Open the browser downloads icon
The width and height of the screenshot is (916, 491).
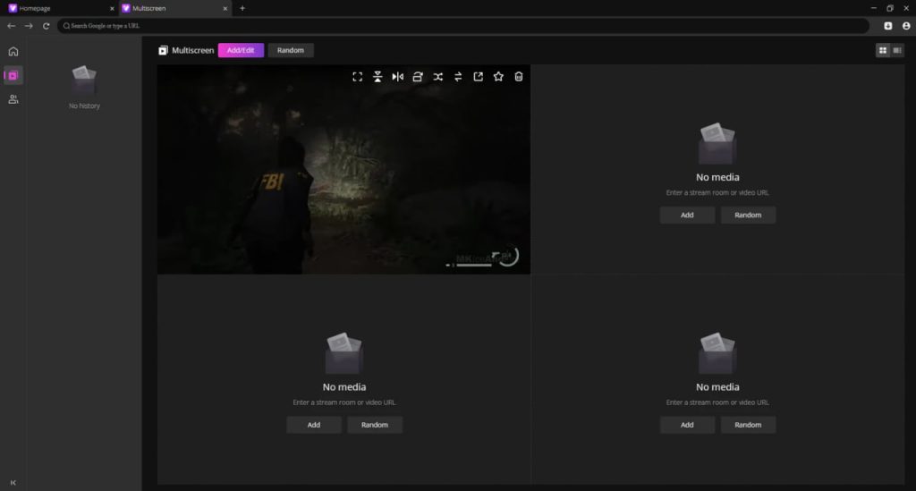888,26
